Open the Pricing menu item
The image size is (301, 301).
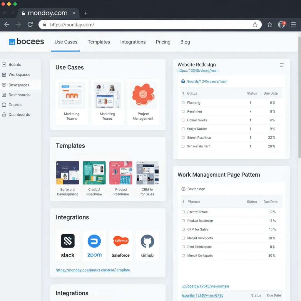point(163,42)
